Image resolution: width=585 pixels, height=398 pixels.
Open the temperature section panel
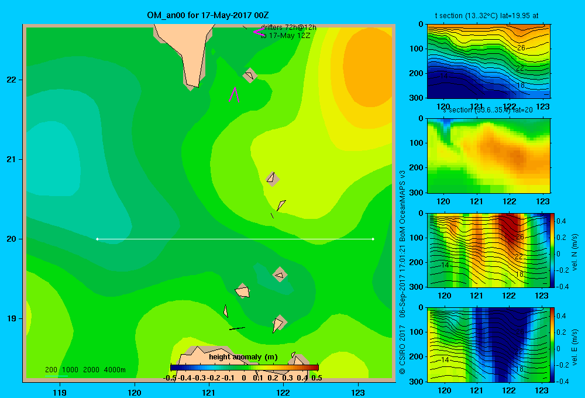(x=488, y=61)
